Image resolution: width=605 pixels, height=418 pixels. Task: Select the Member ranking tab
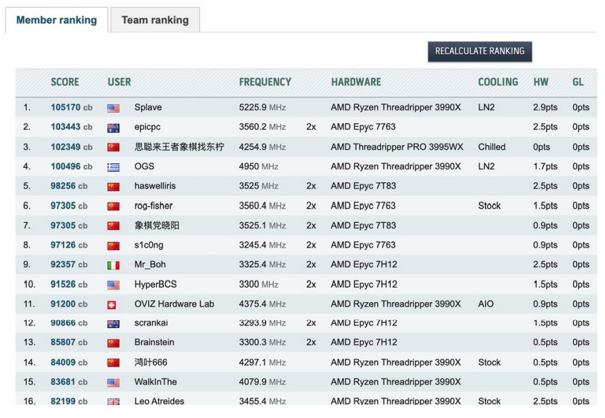56,20
